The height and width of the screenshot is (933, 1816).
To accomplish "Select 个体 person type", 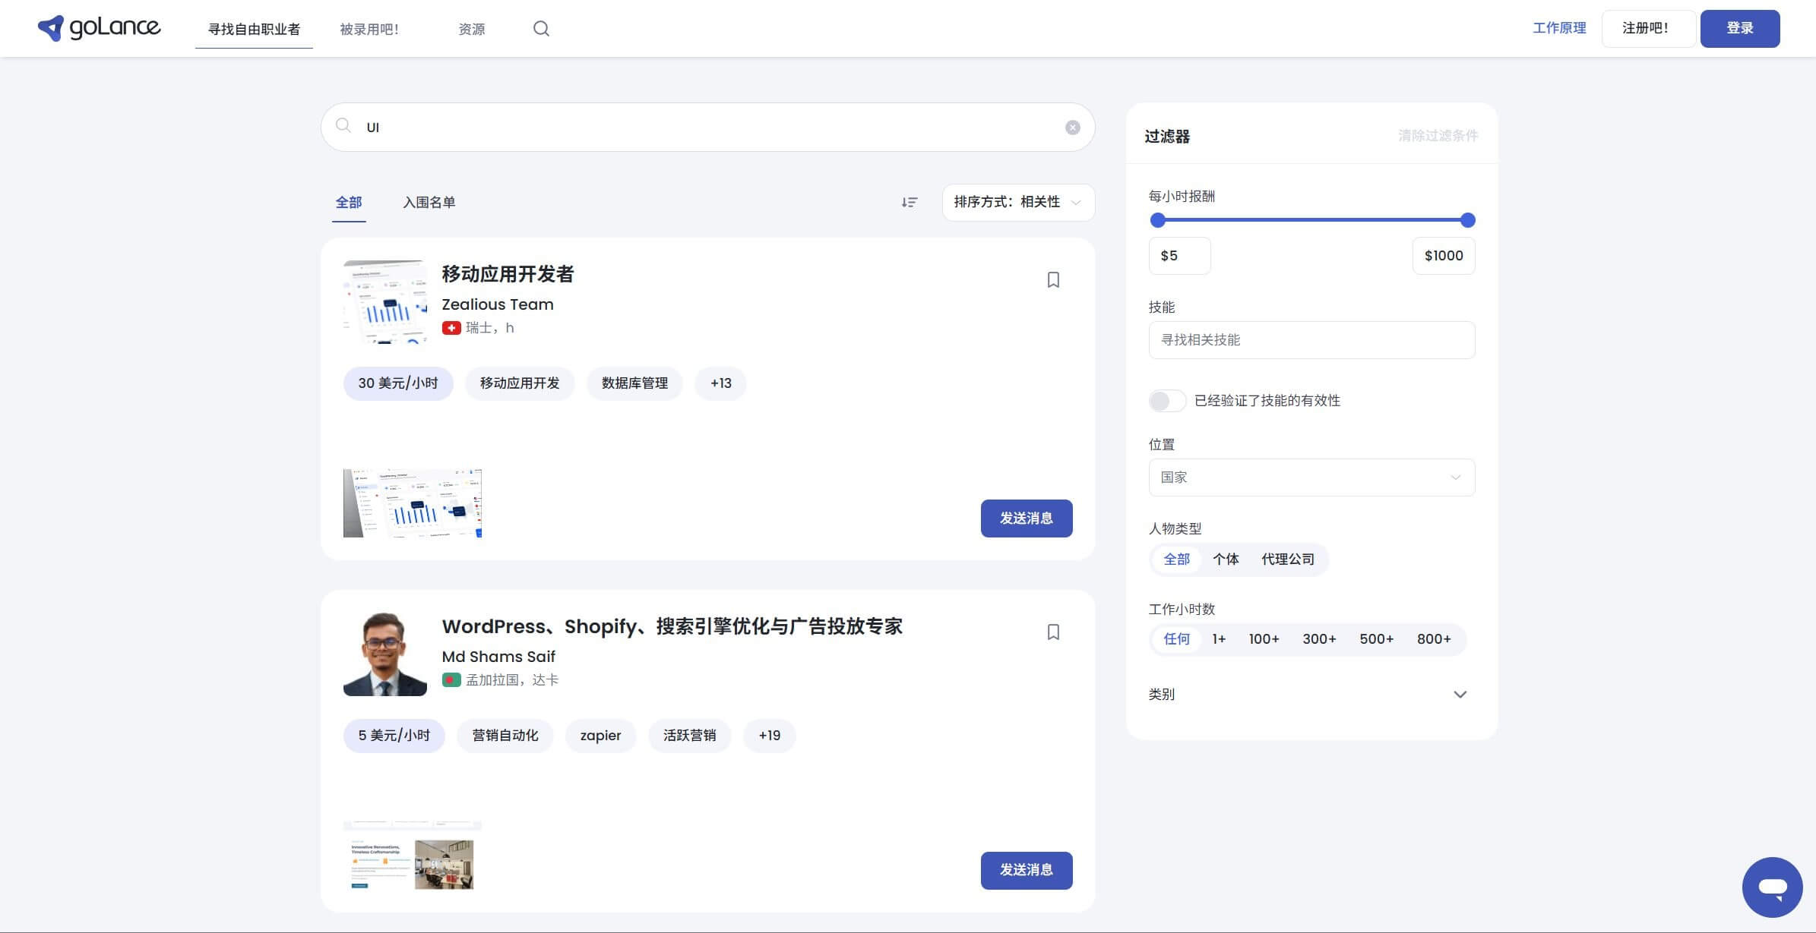I will click(x=1226, y=559).
